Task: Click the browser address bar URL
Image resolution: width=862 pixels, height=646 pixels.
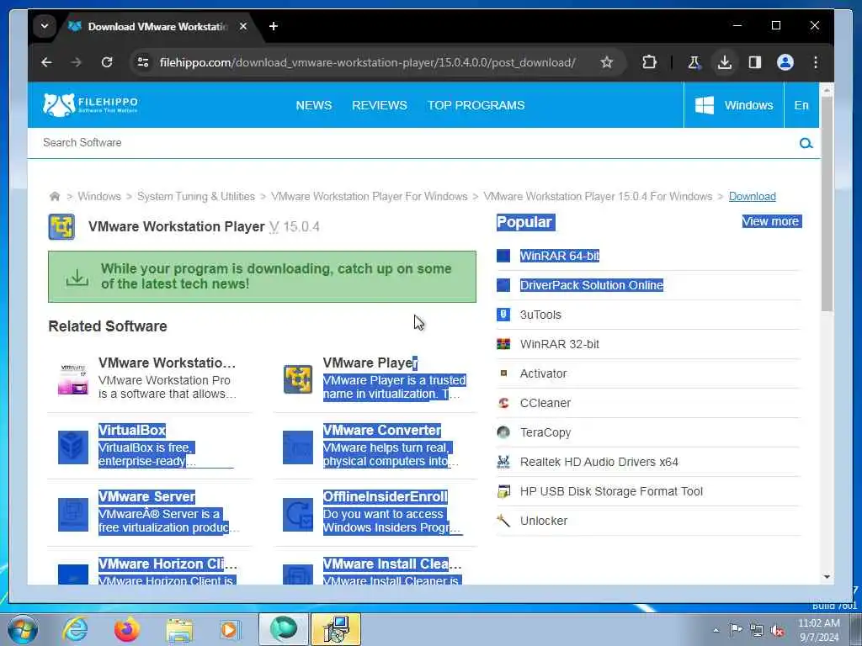Action: point(367,62)
